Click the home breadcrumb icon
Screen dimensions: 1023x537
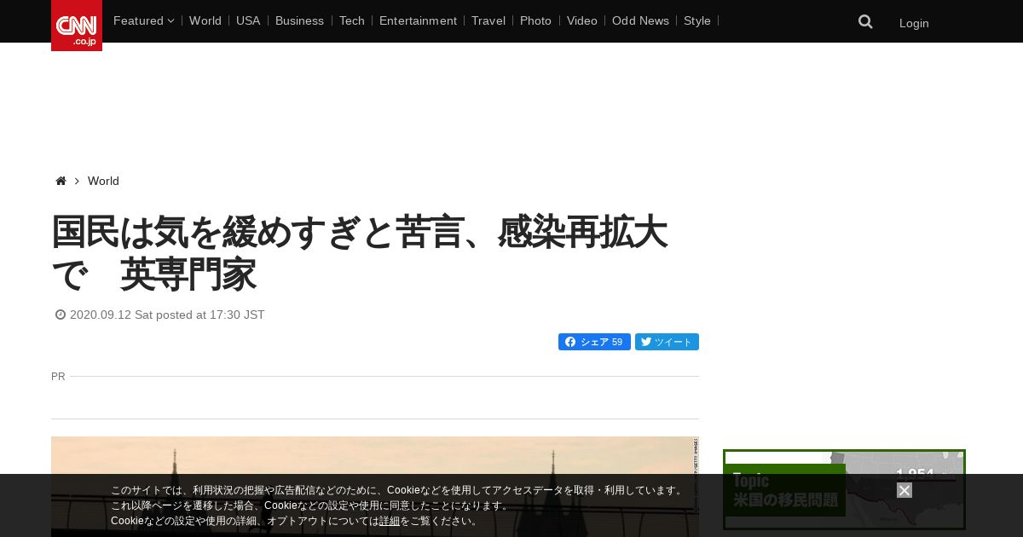click(61, 181)
